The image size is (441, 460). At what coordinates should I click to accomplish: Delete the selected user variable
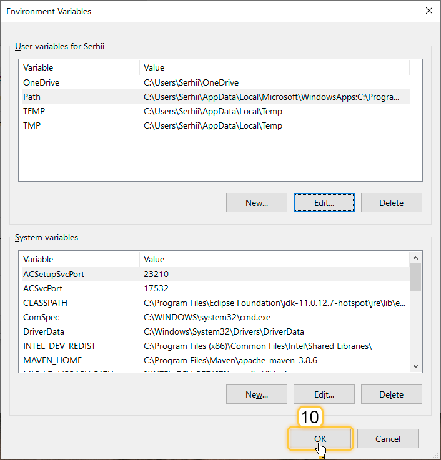point(391,203)
